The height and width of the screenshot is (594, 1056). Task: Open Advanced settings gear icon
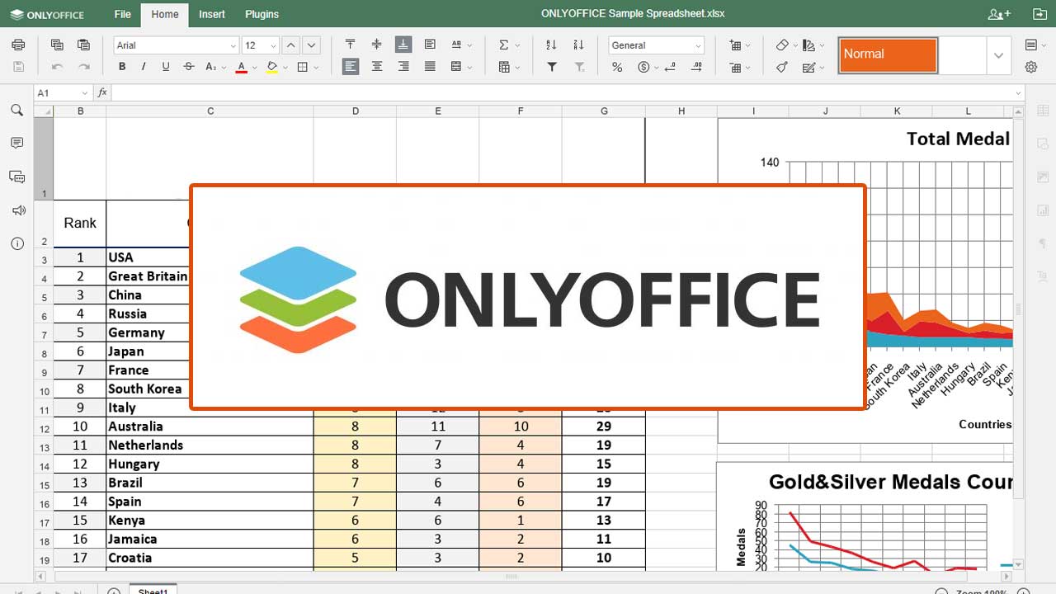1031,67
